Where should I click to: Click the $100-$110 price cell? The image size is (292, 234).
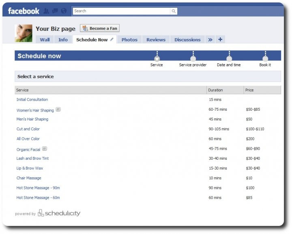point(255,129)
